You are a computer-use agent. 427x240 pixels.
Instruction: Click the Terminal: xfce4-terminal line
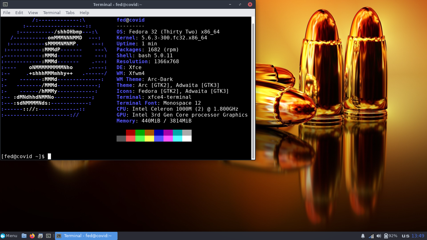(x=154, y=97)
